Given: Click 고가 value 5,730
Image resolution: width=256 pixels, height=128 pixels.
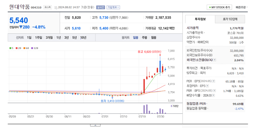Looking at the screenshot, I should tap(104, 18).
